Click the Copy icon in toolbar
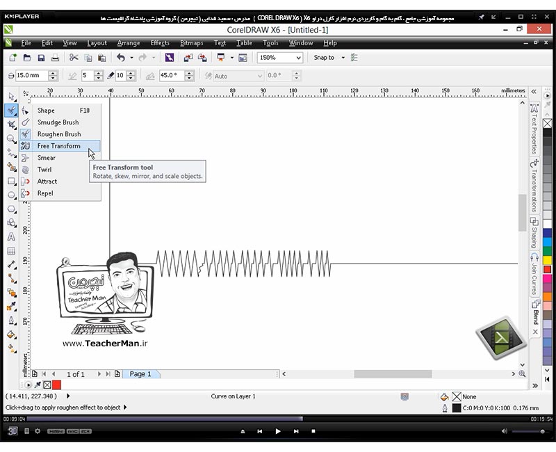The height and width of the screenshot is (452, 556). click(88, 58)
